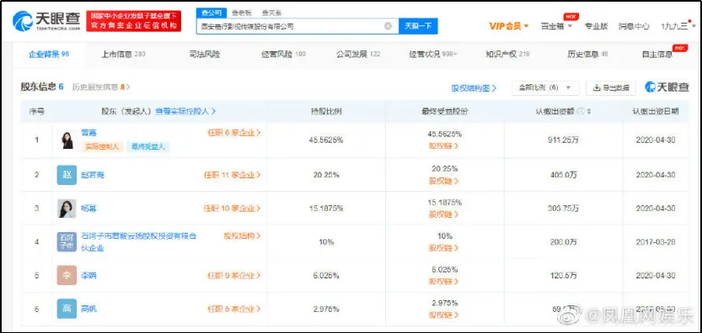The image size is (702, 333).
Task: Click the blue 高 avatar icon
Action: click(x=67, y=309)
